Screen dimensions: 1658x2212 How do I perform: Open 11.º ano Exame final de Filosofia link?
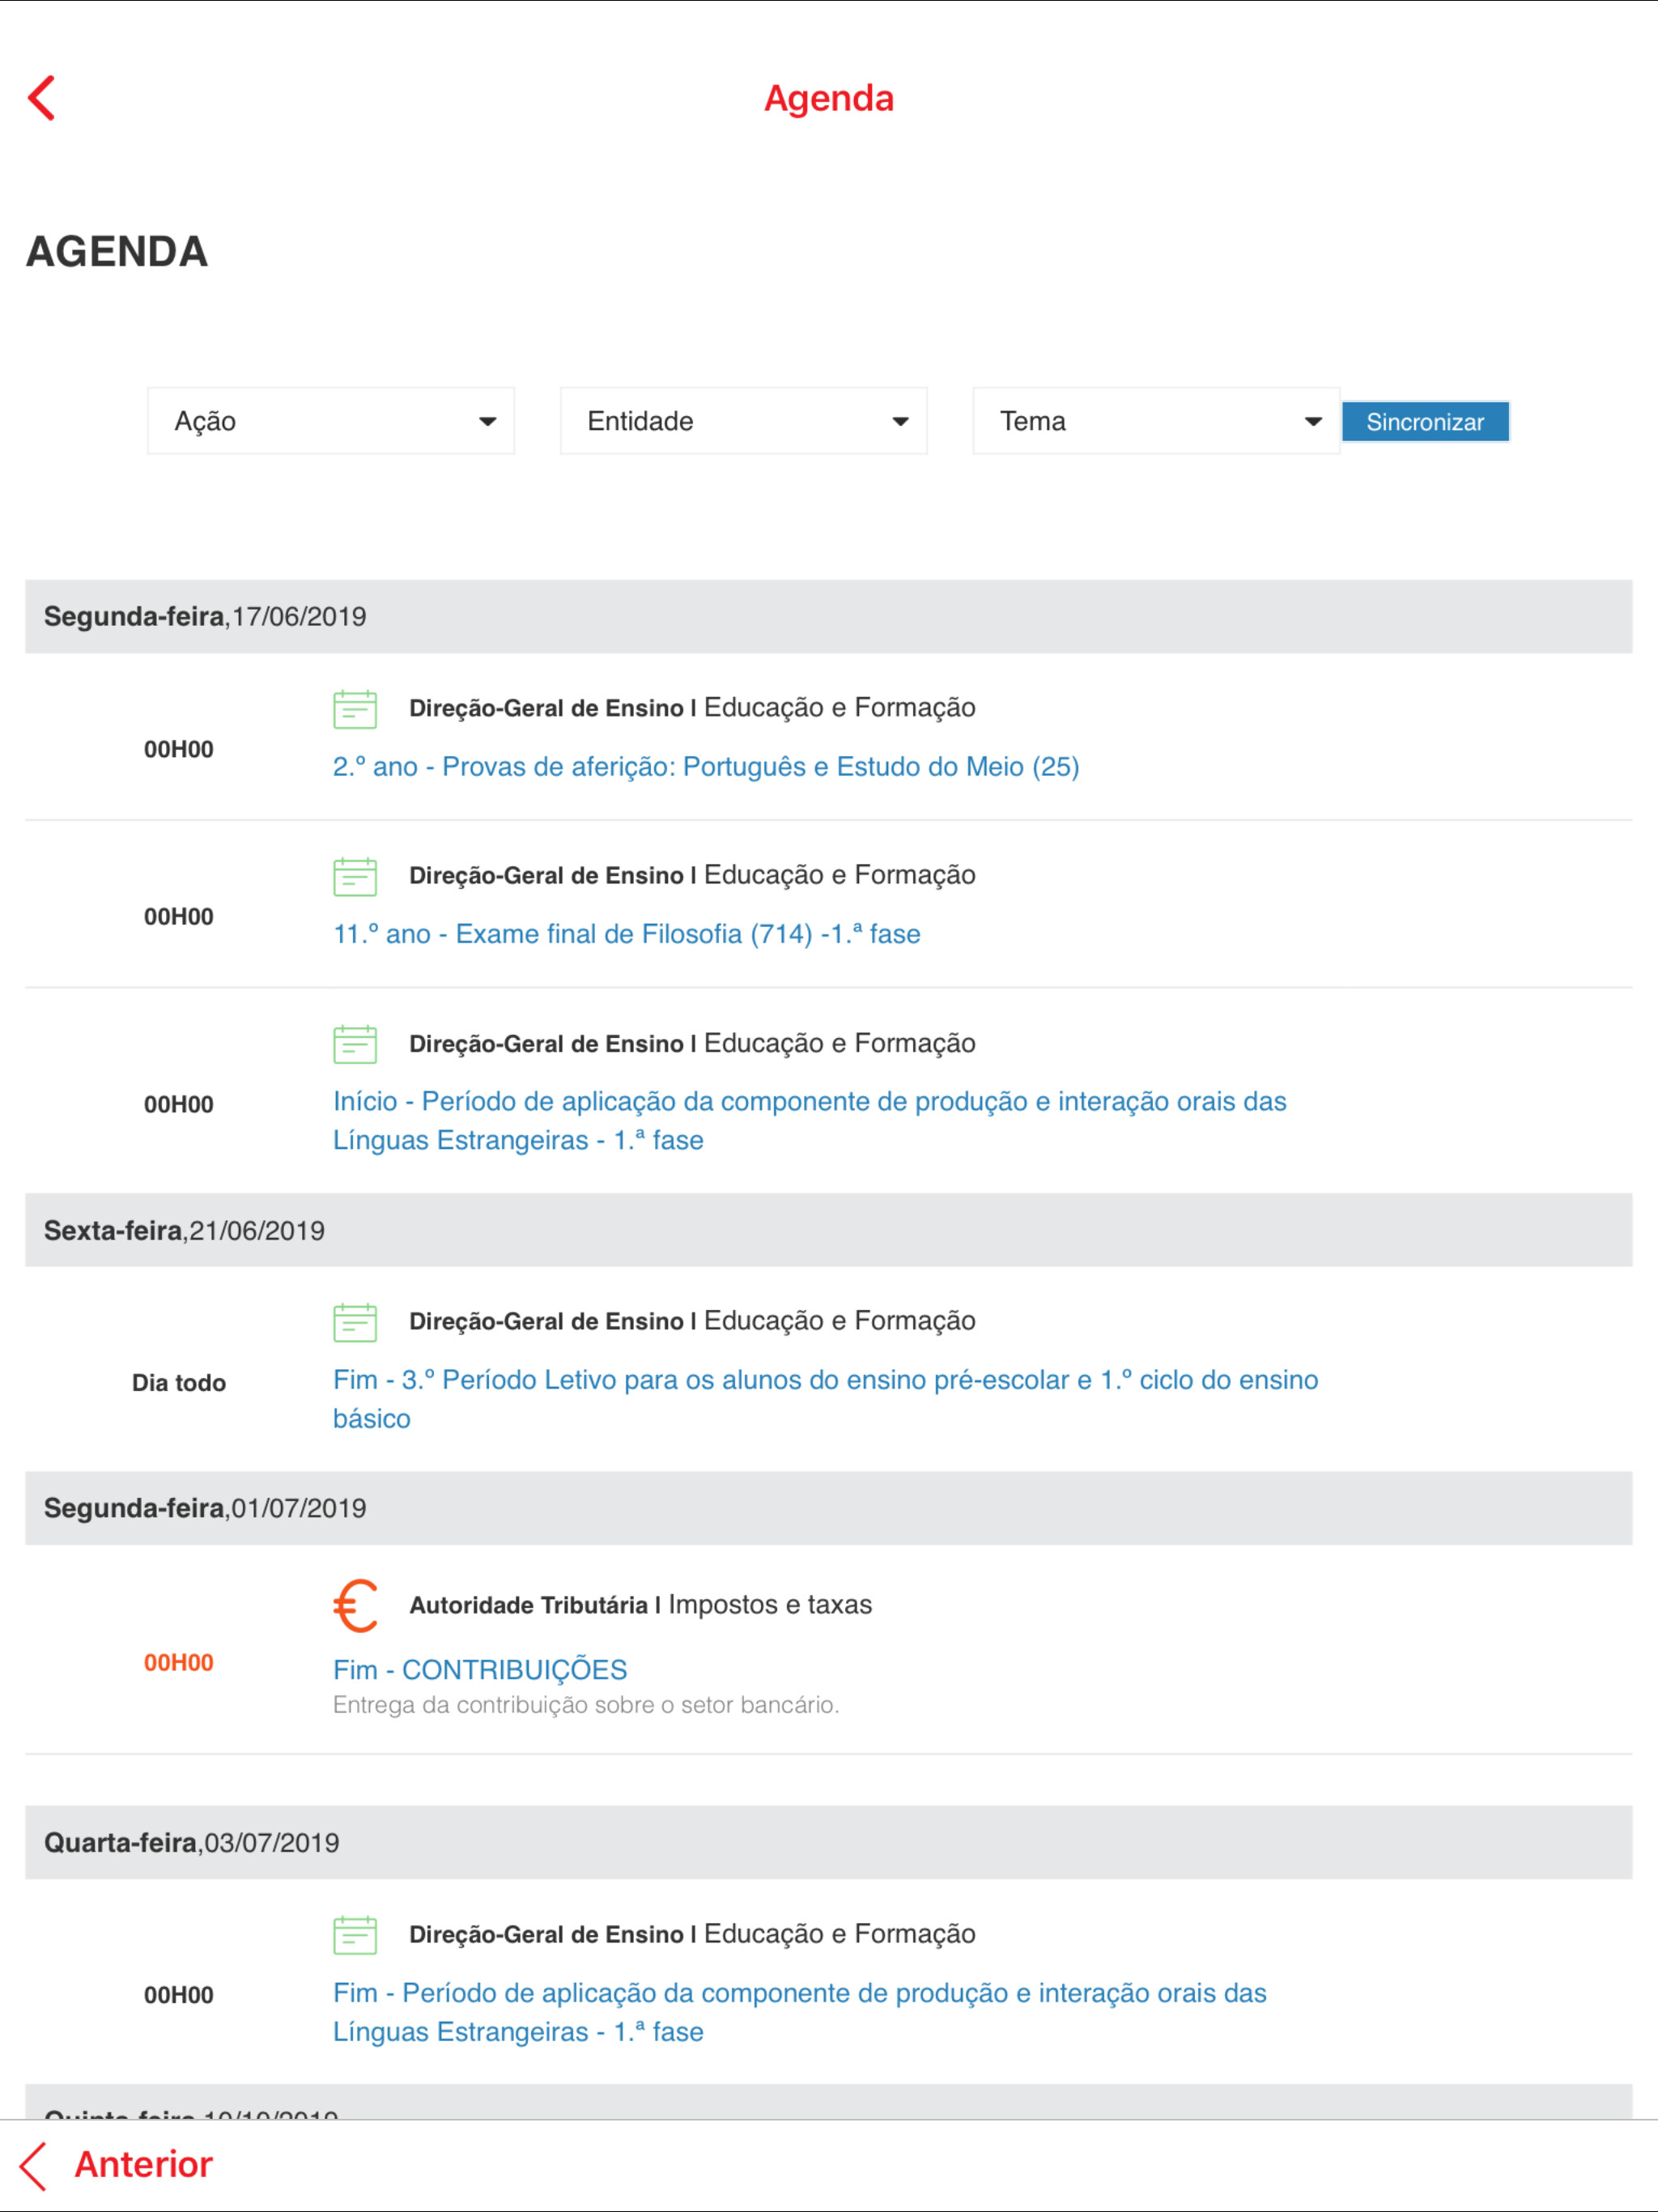click(x=627, y=934)
